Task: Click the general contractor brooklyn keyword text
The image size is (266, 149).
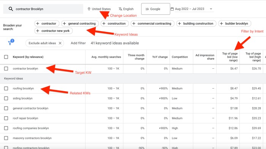Action: 30,108
